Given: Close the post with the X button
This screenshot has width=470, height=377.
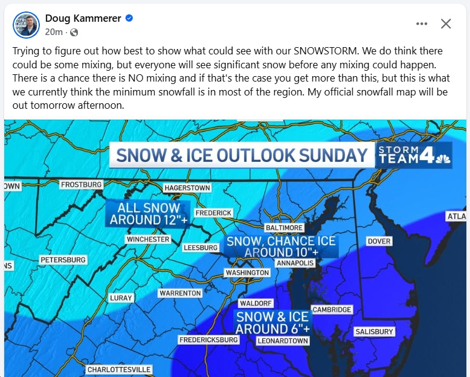Looking at the screenshot, I should pos(446,24).
